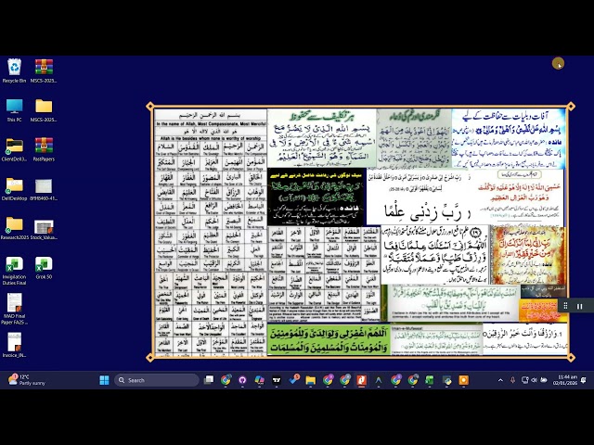
Task: Open the Stock_Value spreadsheet icon
Action: (44, 227)
